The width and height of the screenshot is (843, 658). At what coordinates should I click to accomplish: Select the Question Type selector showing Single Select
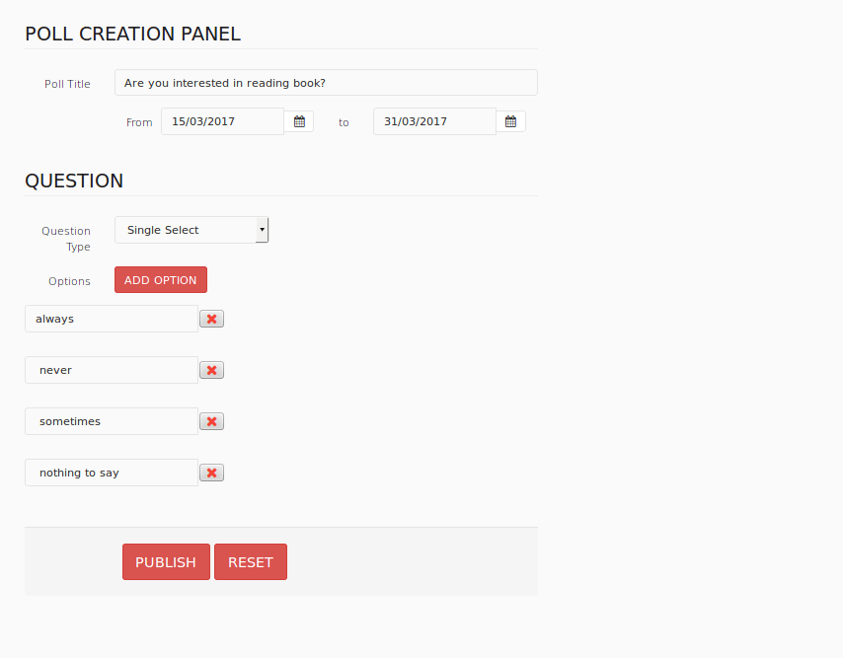click(x=191, y=229)
